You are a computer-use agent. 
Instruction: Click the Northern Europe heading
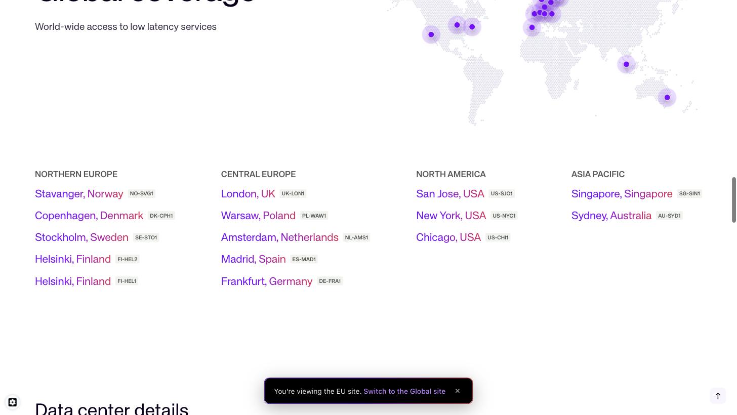(76, 174)
